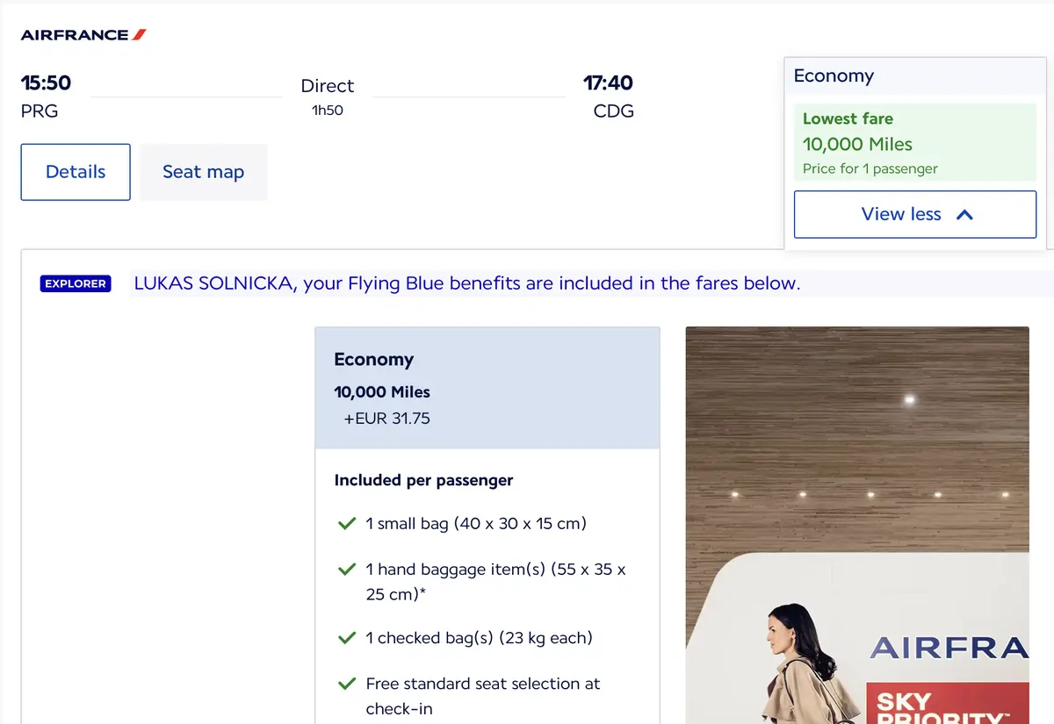
Task: Click the checkmark beside free seat selection
Action: pyautogui.click(x=346, y=684)
